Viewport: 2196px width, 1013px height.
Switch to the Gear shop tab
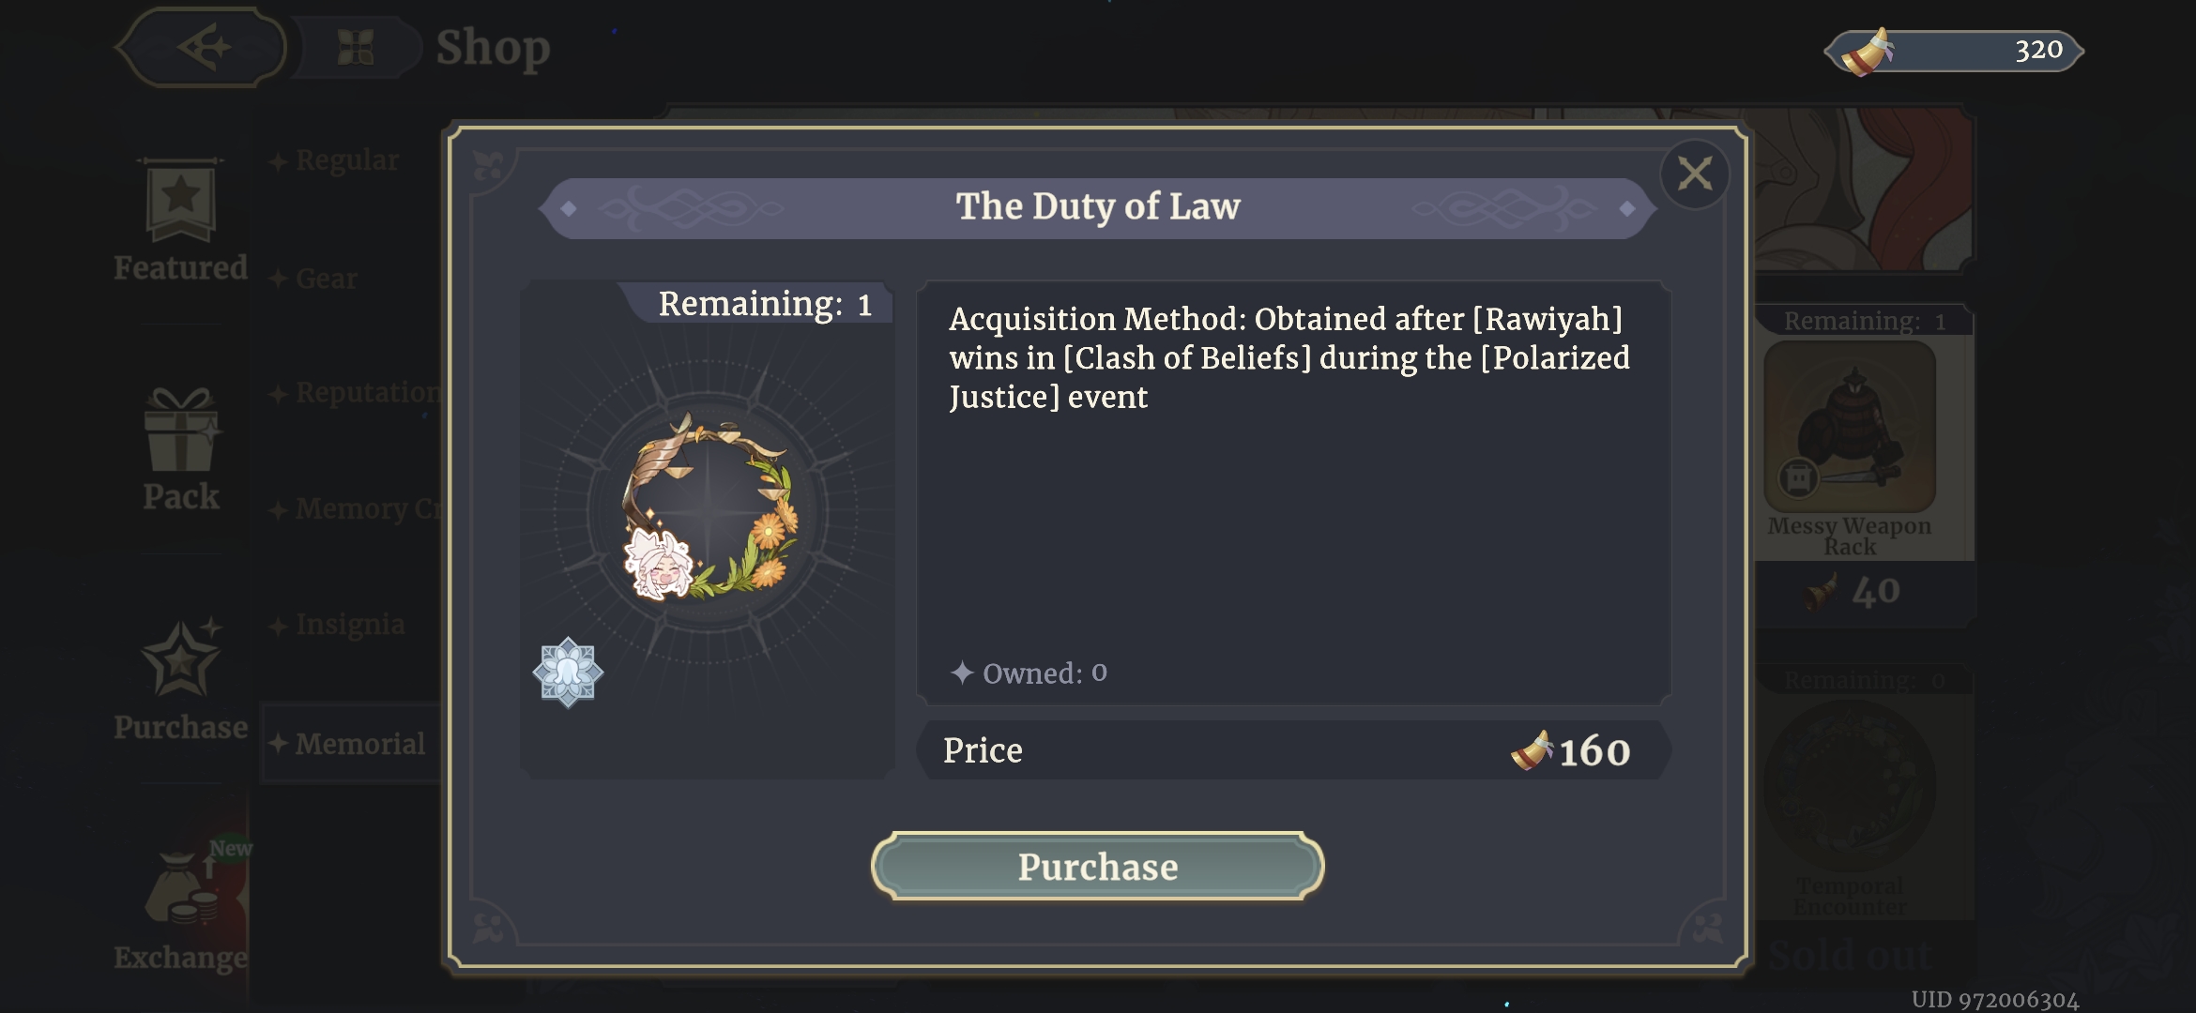325,279
